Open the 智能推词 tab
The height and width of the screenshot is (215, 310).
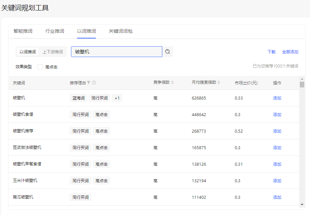[23, 31]
